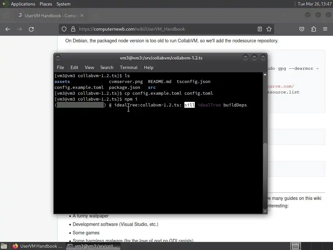
Task: Open the Firefox extensions puzzle icon
Action: click(313, 29)
